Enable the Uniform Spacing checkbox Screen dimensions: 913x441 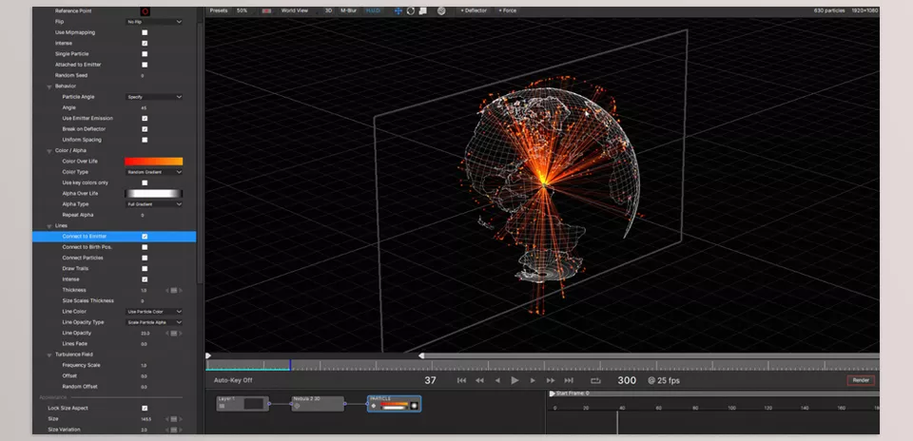click(145, 141)
